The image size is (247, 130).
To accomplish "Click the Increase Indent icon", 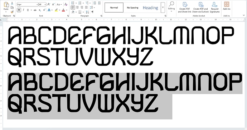I will coord(99,3).
